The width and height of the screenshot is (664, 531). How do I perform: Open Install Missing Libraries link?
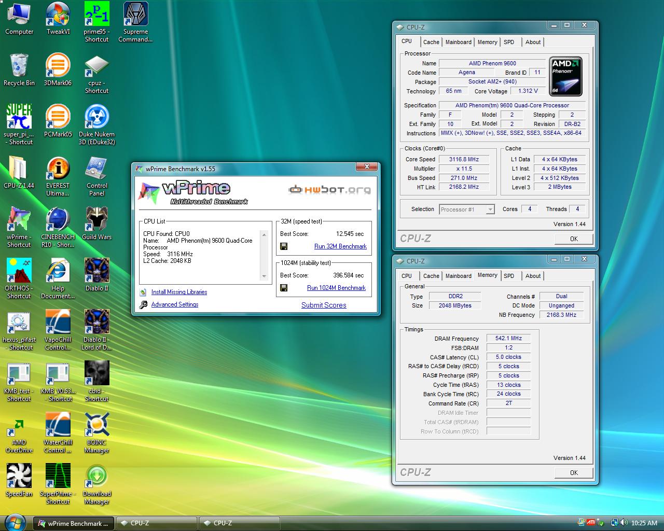179,292
